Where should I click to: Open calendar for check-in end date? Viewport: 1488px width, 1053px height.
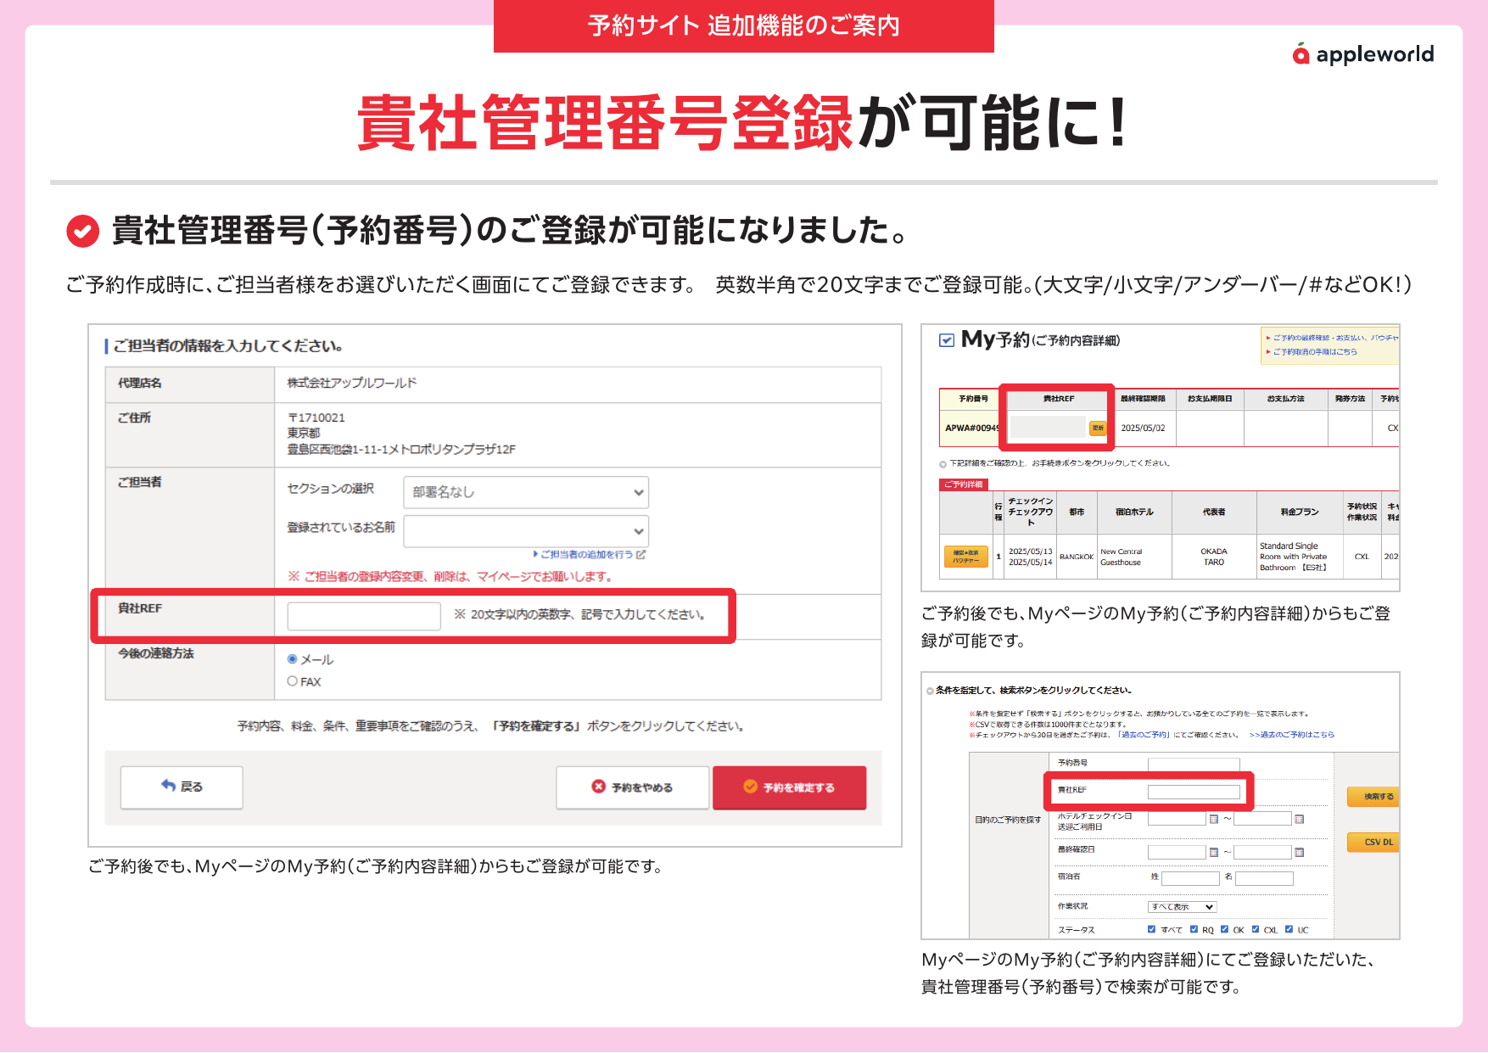tap(1299, 819)
